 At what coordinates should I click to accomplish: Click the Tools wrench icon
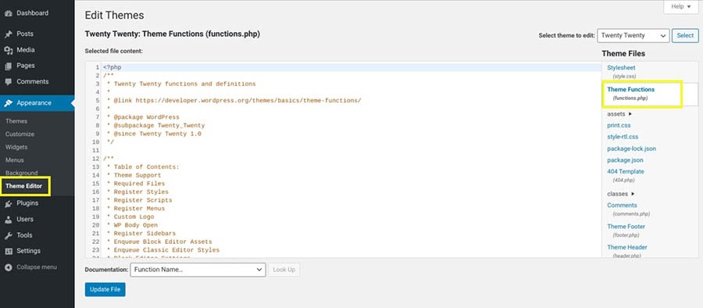(x=8, y=236)
